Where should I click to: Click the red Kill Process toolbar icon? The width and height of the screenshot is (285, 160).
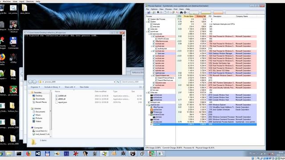point(177,12)
